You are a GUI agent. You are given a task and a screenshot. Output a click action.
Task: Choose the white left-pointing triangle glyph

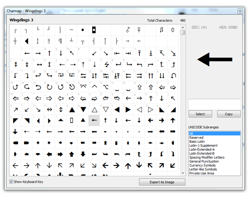coord(139,109)
